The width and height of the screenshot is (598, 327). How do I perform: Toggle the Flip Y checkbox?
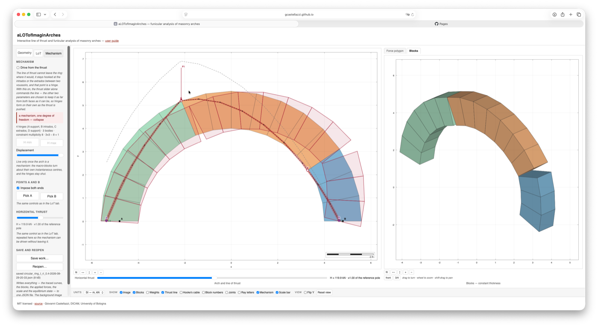click(x=305, y=292)
